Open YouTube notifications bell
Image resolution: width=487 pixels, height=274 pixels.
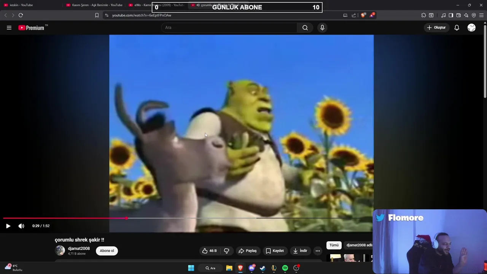tap(457, 28)
